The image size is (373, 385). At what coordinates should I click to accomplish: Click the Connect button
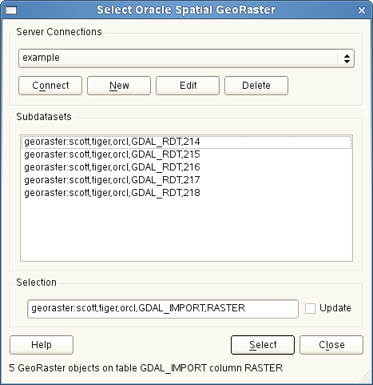[50, 86]
